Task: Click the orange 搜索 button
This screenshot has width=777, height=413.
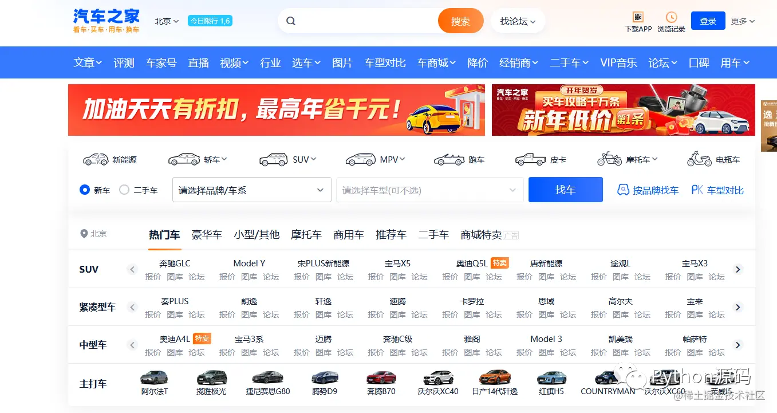Action: coord(461,21)
